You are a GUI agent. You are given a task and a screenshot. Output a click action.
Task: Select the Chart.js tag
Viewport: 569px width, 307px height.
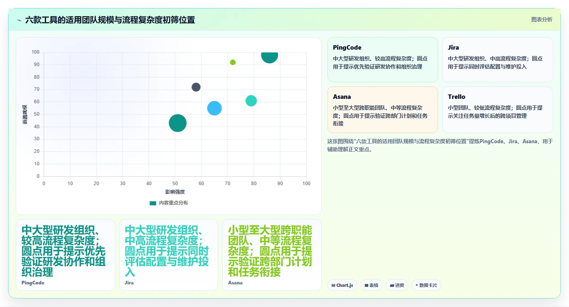(342, 285)
